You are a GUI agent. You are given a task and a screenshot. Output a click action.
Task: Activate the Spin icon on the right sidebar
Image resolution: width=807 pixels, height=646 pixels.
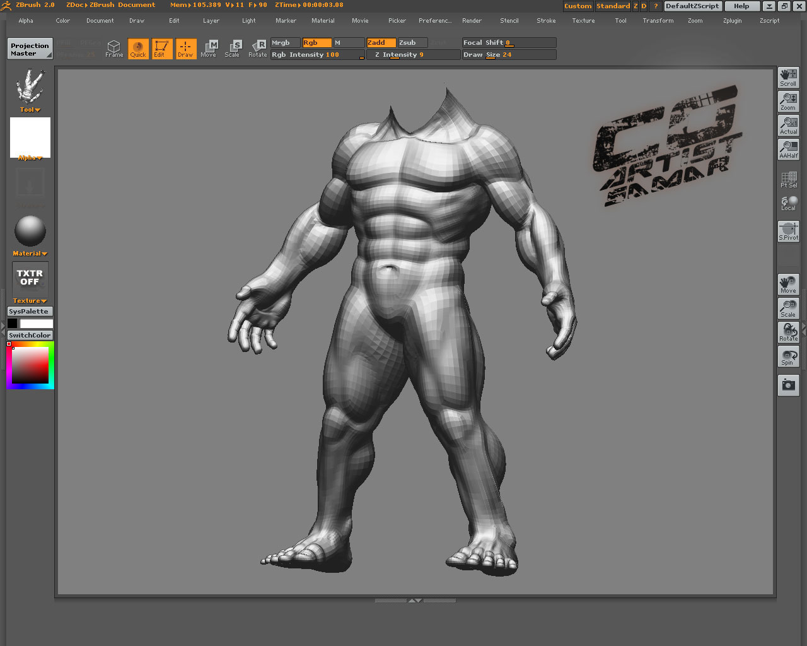[788, 356]
